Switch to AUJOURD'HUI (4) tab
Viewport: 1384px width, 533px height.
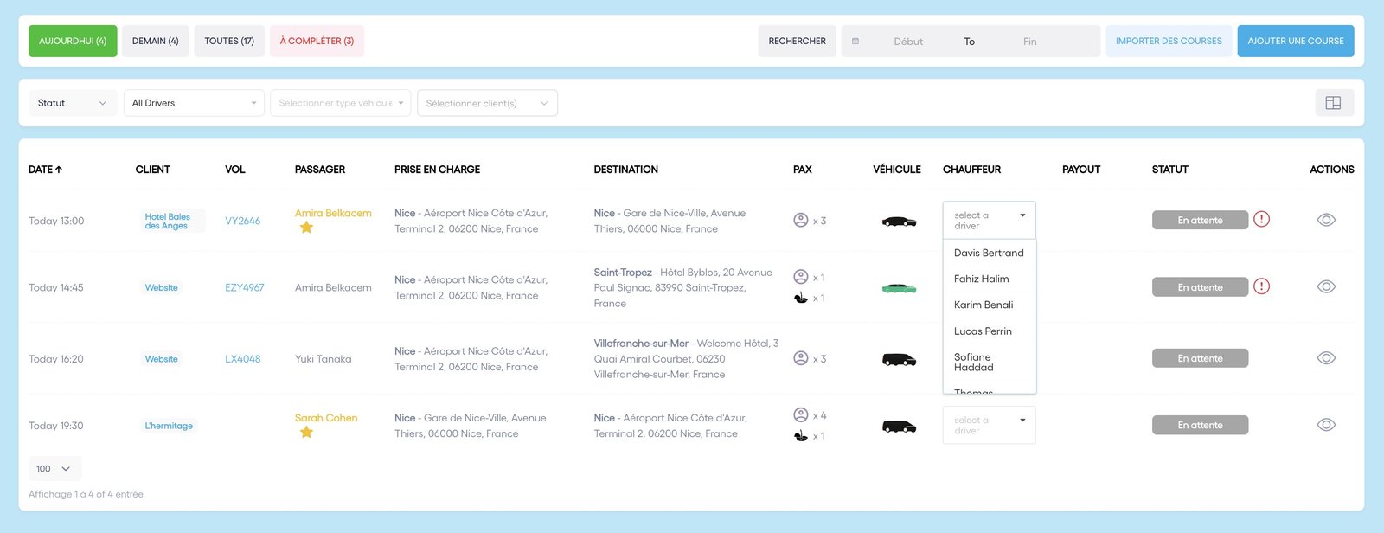click(73, 42)
